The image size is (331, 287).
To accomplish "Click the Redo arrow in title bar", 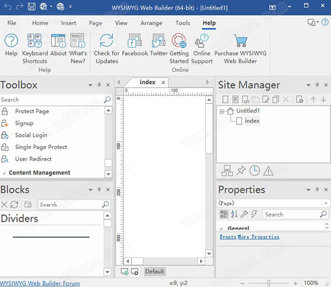I will click(x=20, y=7).
